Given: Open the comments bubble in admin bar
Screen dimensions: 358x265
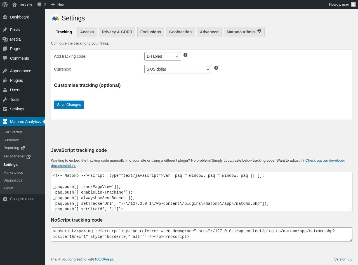Looking at the screenshot, I should click(41, 4).
